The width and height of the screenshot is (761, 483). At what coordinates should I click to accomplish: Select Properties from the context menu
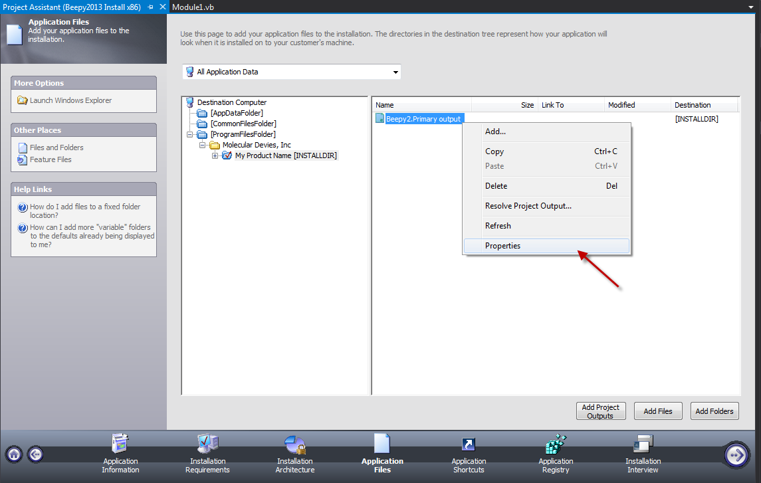(502, 246)
